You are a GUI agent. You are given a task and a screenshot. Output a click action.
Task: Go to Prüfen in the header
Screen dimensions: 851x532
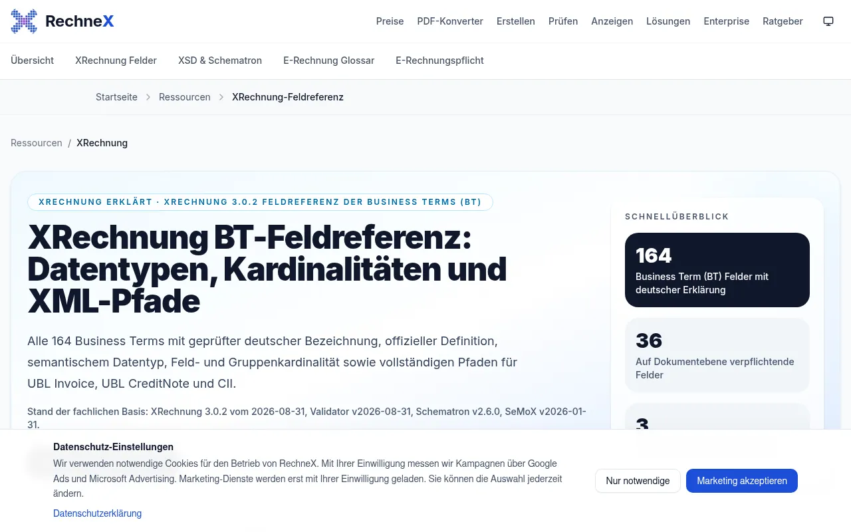click(563, 21)
